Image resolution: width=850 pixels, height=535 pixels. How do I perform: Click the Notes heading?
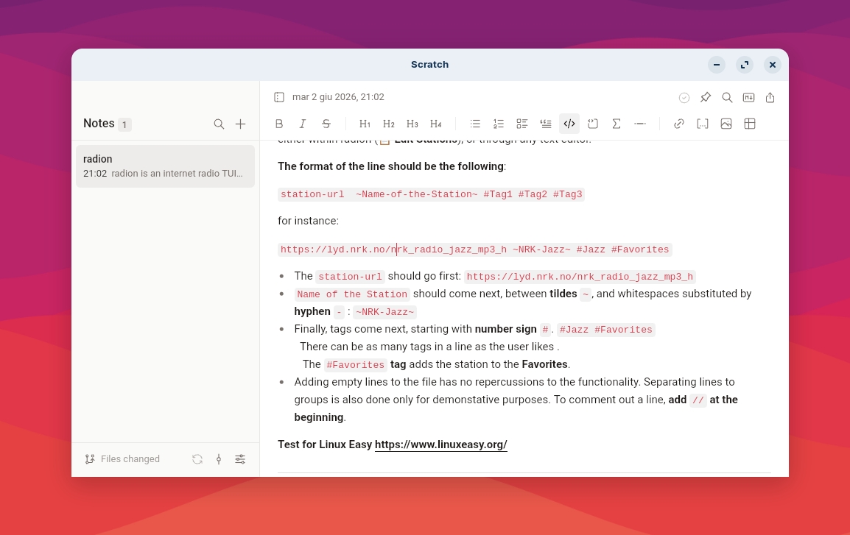click(99, 124)
